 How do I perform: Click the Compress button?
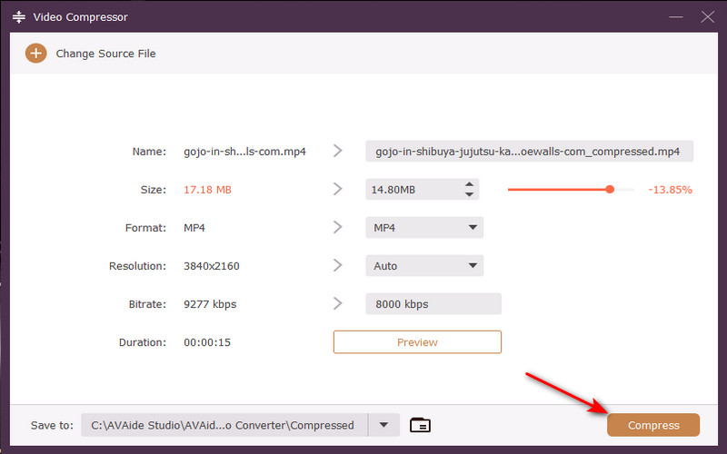click(652, 425)
